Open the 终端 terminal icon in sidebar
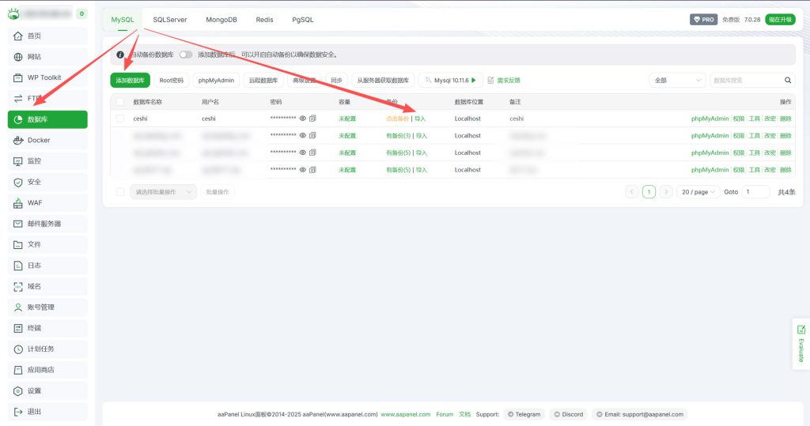Screen dimensions: 810x426 (x=18, y=328)
